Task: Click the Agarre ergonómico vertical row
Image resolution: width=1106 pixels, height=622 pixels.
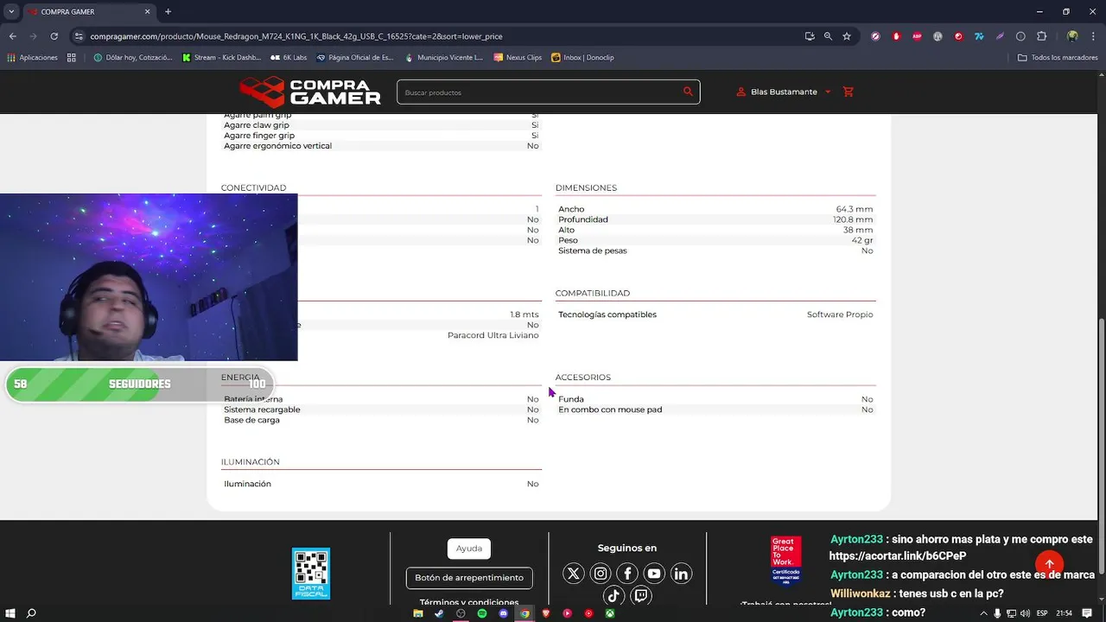Action: (x=381, y=146)
